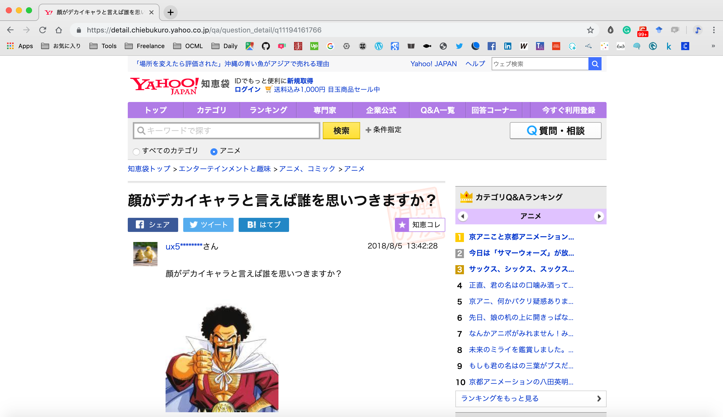
Task: Expand the 条件指定 search conditions
Action: pos(383,130)
